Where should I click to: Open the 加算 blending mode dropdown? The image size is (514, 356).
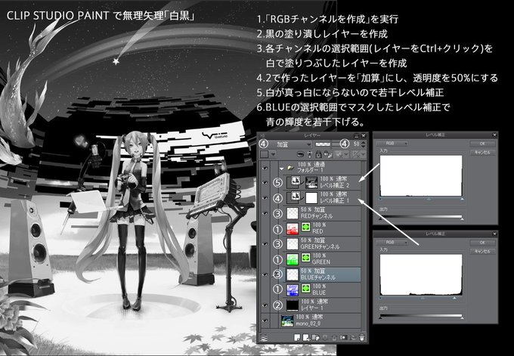(x=291, y=144)
